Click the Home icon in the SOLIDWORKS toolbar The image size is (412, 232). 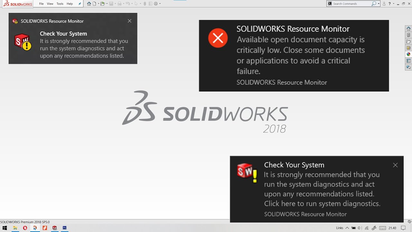(89, 4)
